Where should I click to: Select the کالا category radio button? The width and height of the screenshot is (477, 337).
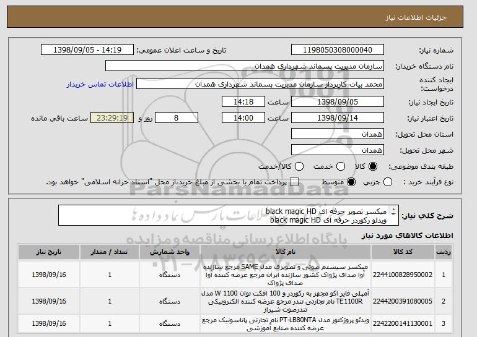coord(373,166)
